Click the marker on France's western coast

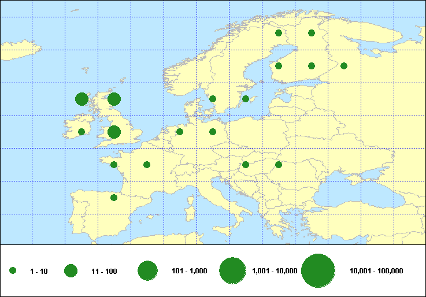pos(114,165)
